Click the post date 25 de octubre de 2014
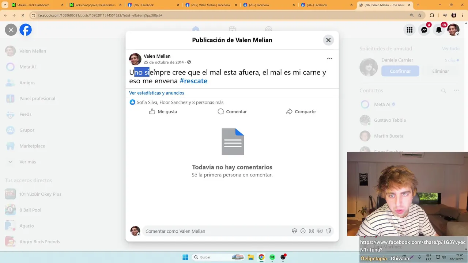 coord(164,62)
